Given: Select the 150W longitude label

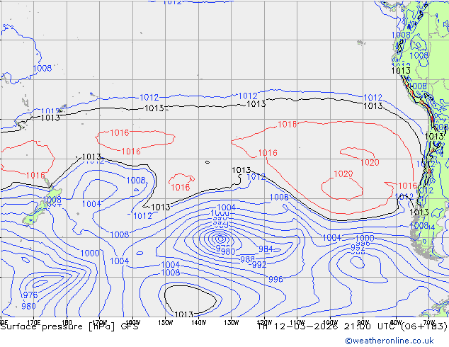Looking at the screenshot, I should pyautogui.click(x=166, y=323).
